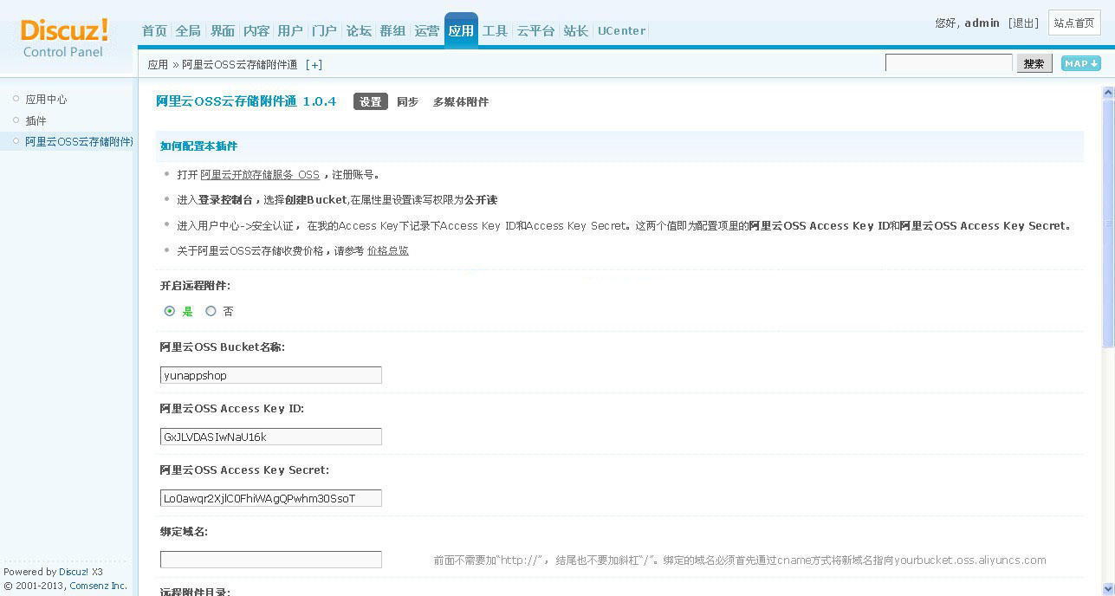This screenshot has height=596, width=1115.
Task: Open the 站长 top menu
Action: [575, 31]
